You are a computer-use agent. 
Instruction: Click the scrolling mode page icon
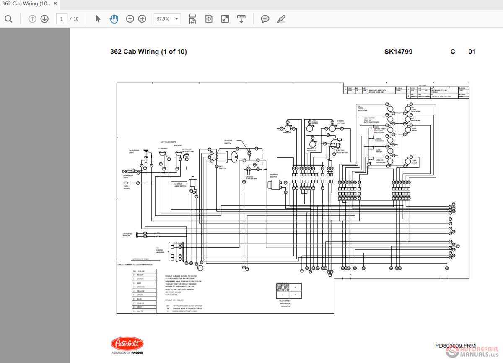click(192, 19)
